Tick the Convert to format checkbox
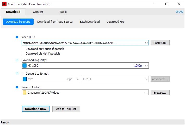This screenshot has width=185, height=125. coord(23,74)
